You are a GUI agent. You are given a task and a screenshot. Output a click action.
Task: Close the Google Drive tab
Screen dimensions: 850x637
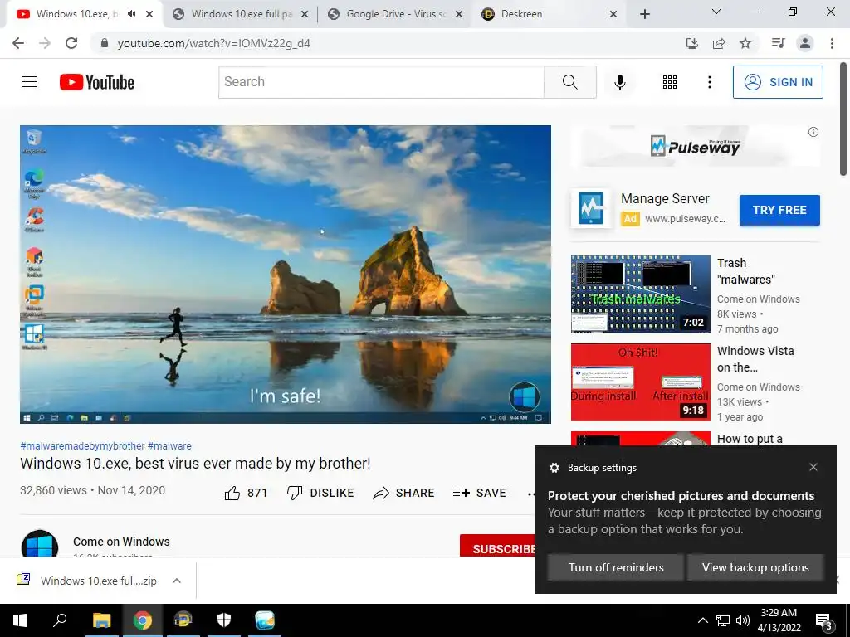click(458, 14)
